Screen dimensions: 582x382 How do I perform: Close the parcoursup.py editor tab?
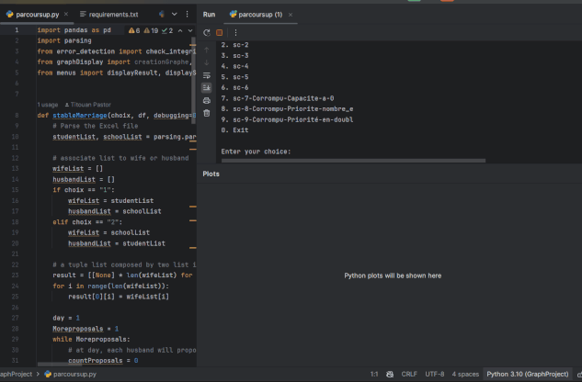pos(65,15)
